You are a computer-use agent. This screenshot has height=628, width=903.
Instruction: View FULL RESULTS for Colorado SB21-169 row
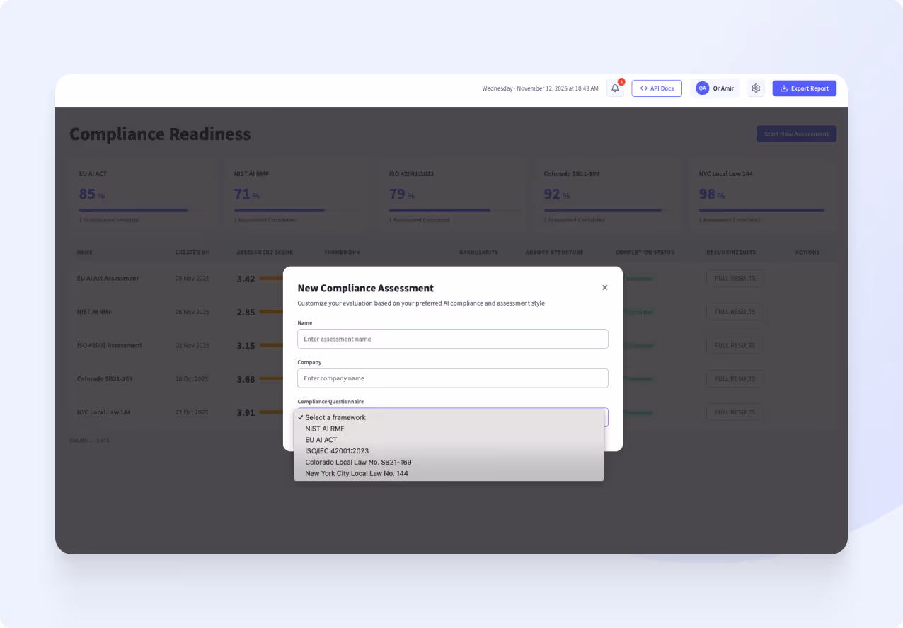click(x=735, y=379)
